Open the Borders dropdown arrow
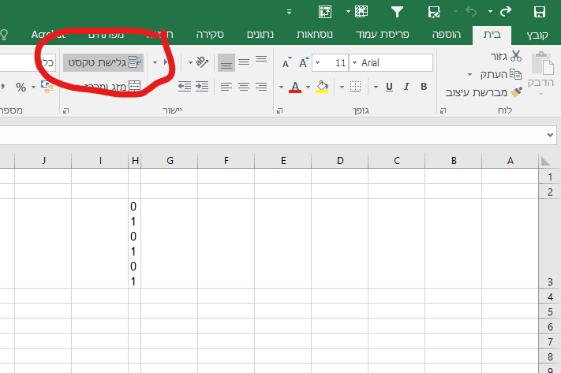 click(x=342, y=87)
